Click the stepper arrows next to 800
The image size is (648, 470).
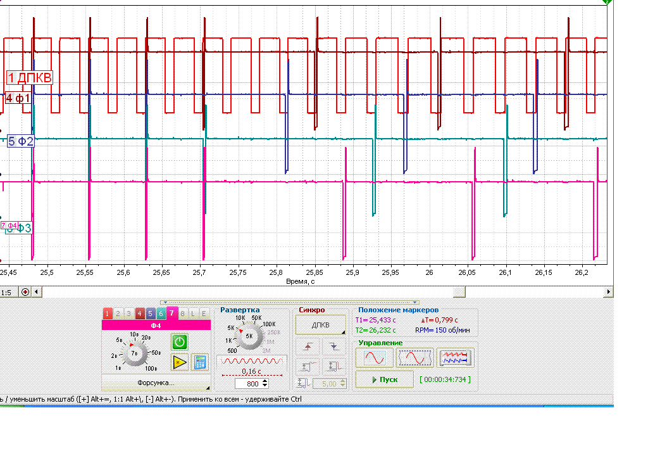coord(265,384)
